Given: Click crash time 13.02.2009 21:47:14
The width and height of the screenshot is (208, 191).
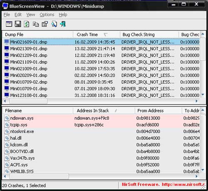Looking at the screenshot, I should click(x=95, y=49).
